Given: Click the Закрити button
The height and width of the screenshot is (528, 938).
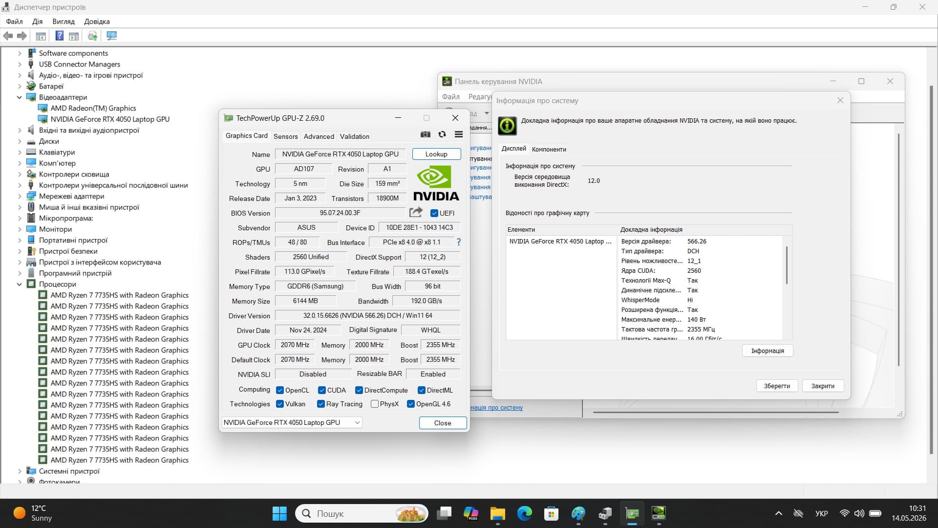Looking at the screenshot, I should 823,386.
